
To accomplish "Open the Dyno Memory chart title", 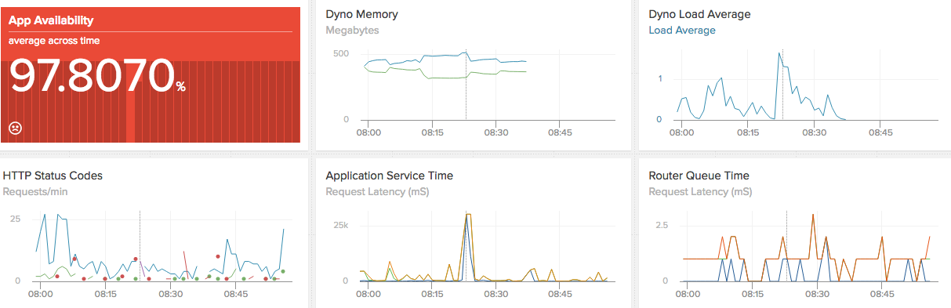I will click(x=361, y=14).
